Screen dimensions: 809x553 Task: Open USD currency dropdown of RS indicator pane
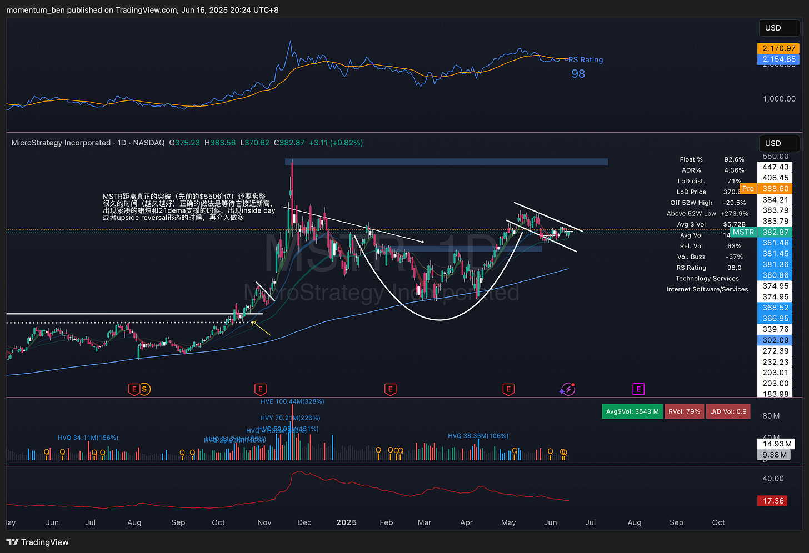click(780, 28)
